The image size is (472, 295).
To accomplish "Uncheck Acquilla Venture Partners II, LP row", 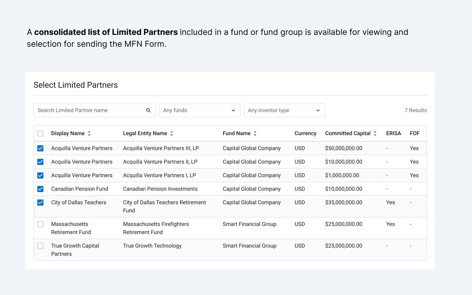I will 40,162.
